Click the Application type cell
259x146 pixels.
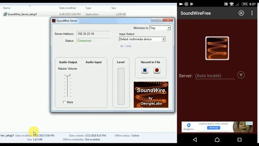pos(92,14)
